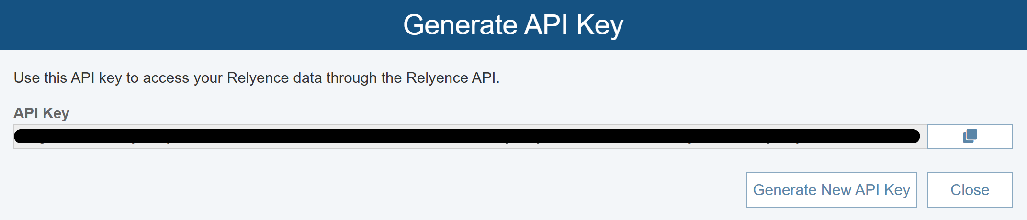Click the "Use this API key" instruction line
This screenshot has height=220, width=1027.
pos(256,78)
